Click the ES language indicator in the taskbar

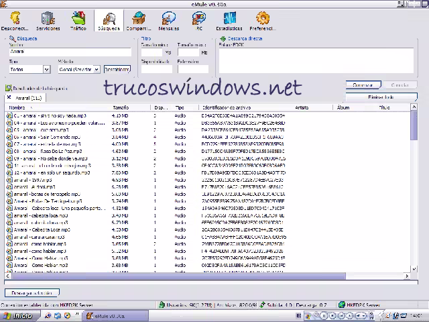click(x=299, y=316)
